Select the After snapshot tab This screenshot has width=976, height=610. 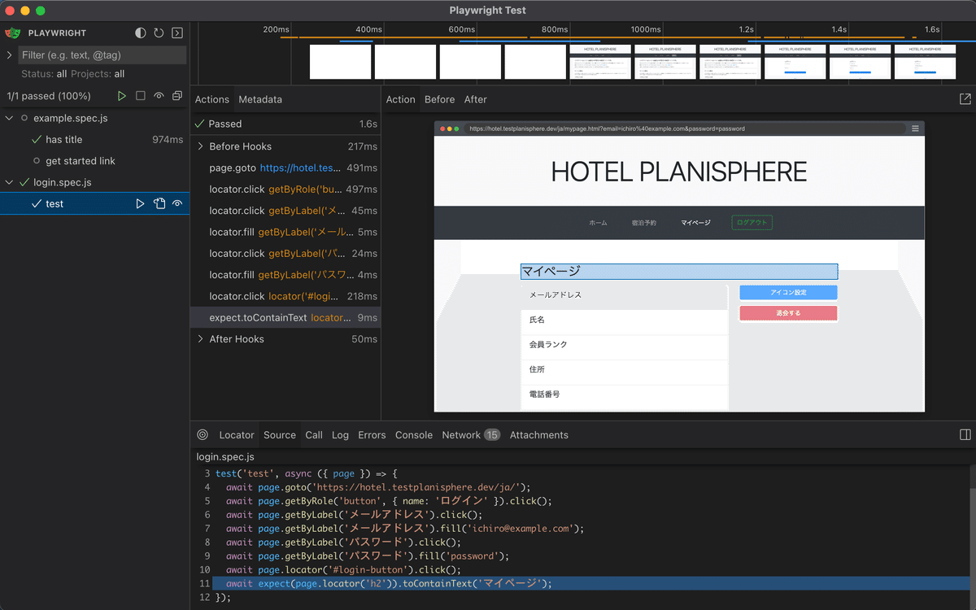tap(476, 99)
